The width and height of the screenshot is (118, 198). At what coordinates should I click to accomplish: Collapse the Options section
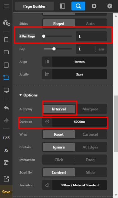[28, 95]
